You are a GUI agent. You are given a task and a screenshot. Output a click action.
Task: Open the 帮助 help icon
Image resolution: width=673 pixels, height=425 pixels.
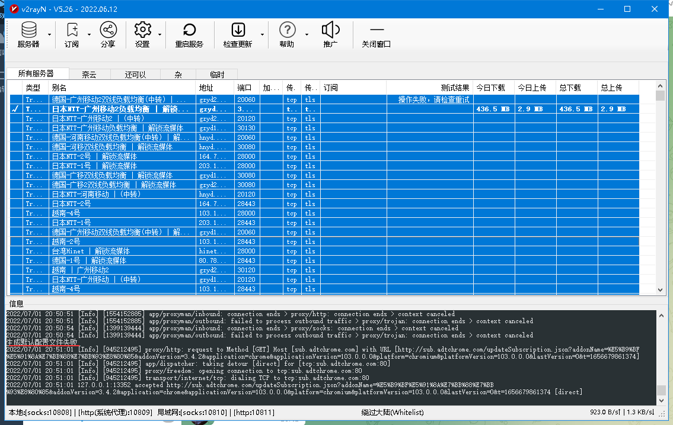[287, 30]
